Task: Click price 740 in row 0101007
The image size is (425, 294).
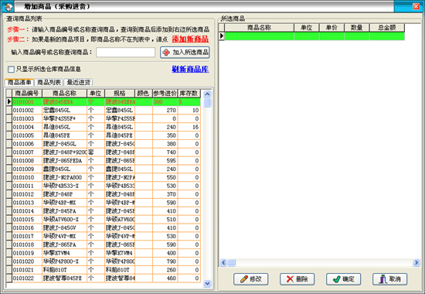Action: point(172,152)
